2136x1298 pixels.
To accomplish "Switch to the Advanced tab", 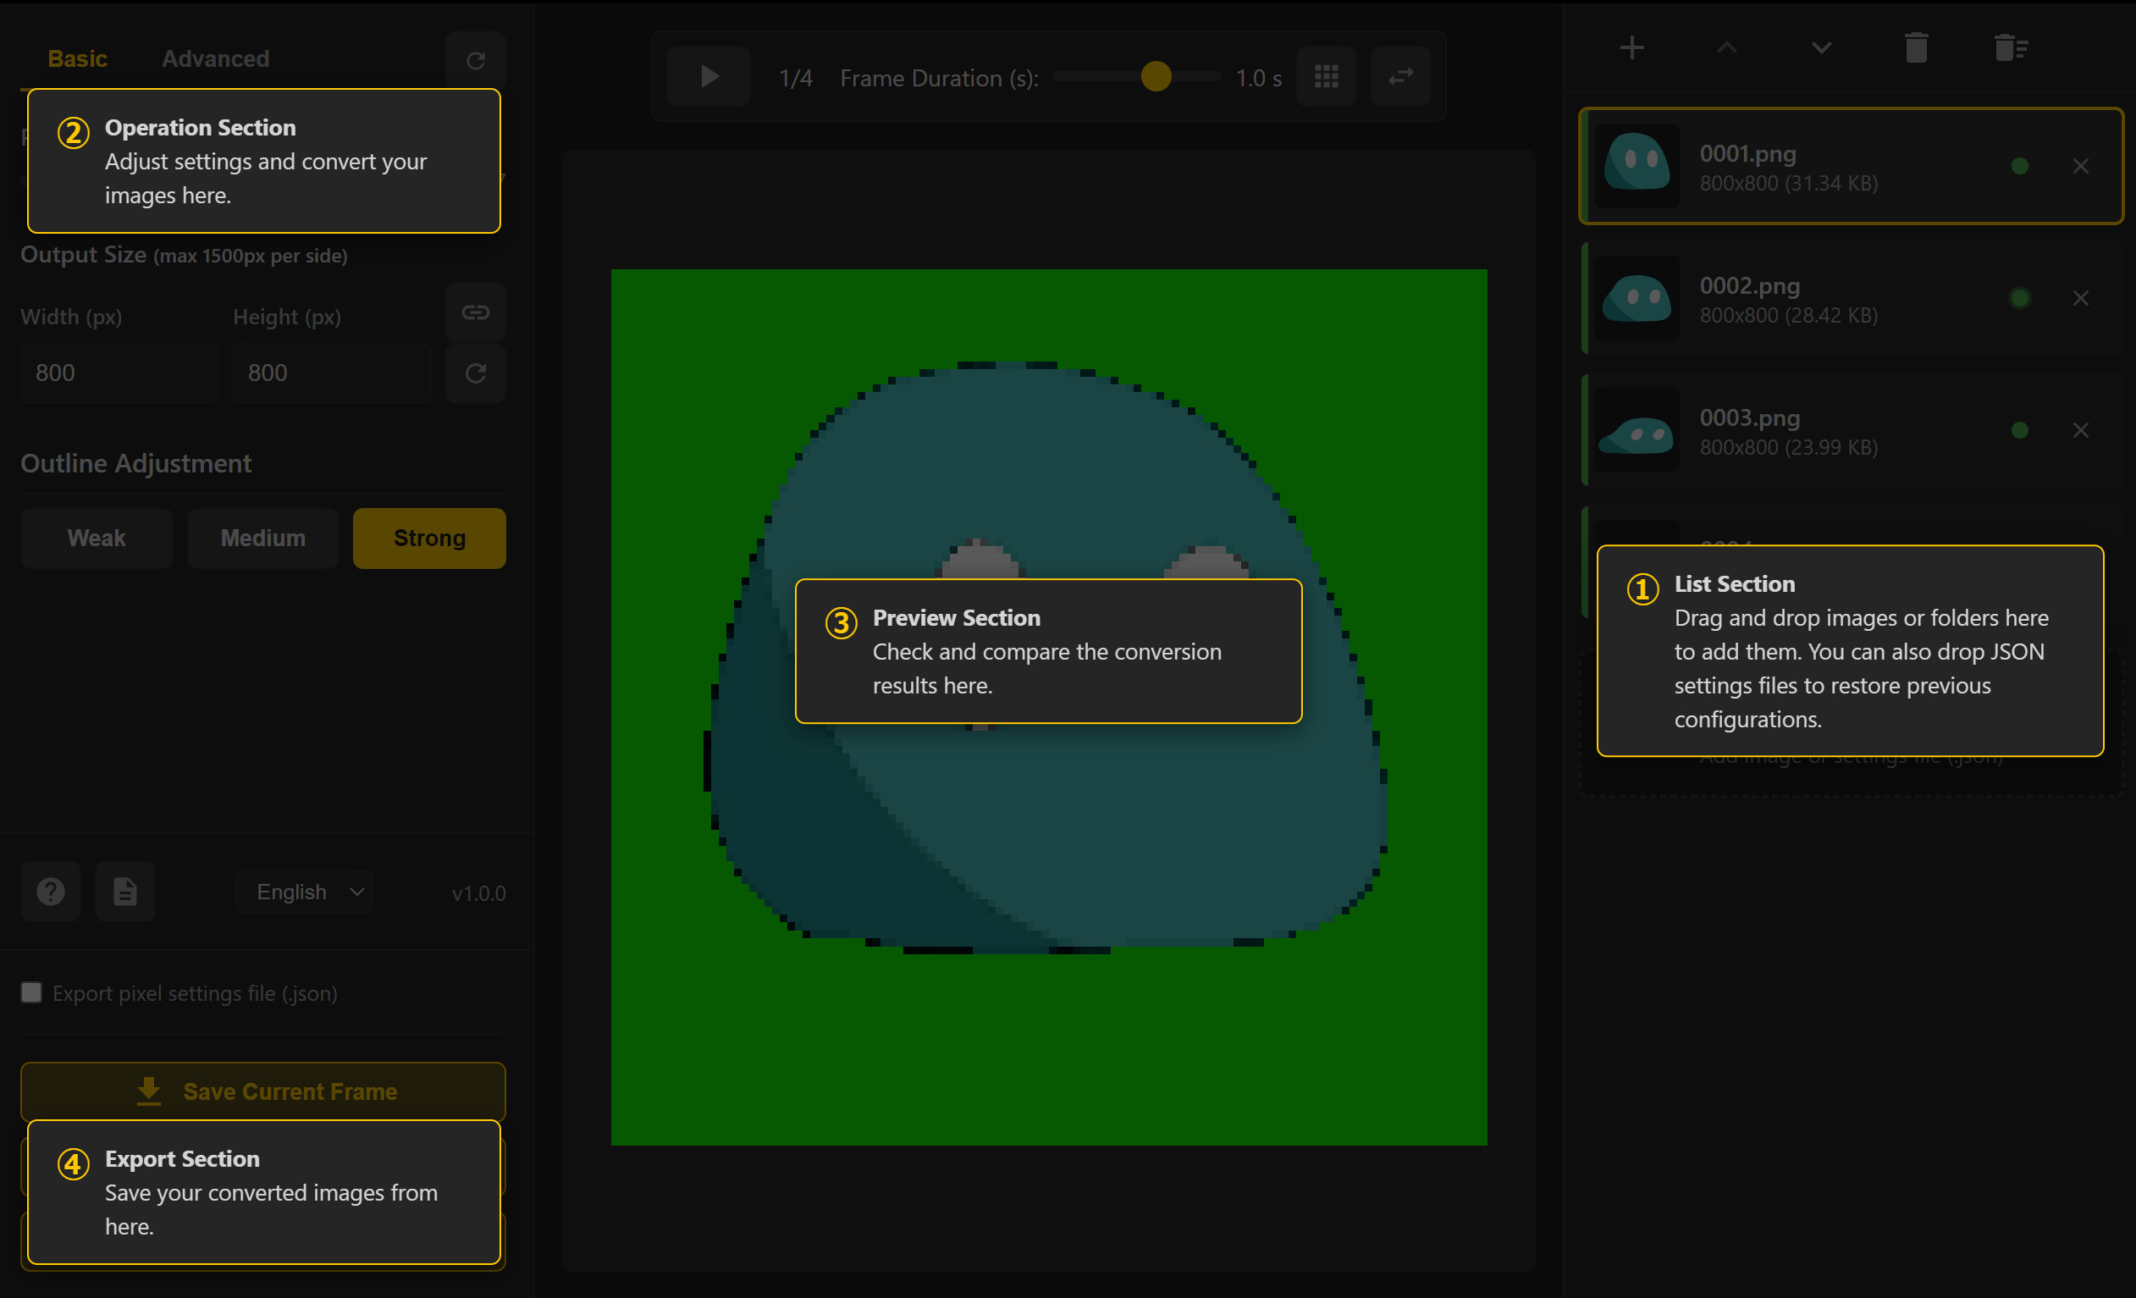I will click(x=214, y=58).
